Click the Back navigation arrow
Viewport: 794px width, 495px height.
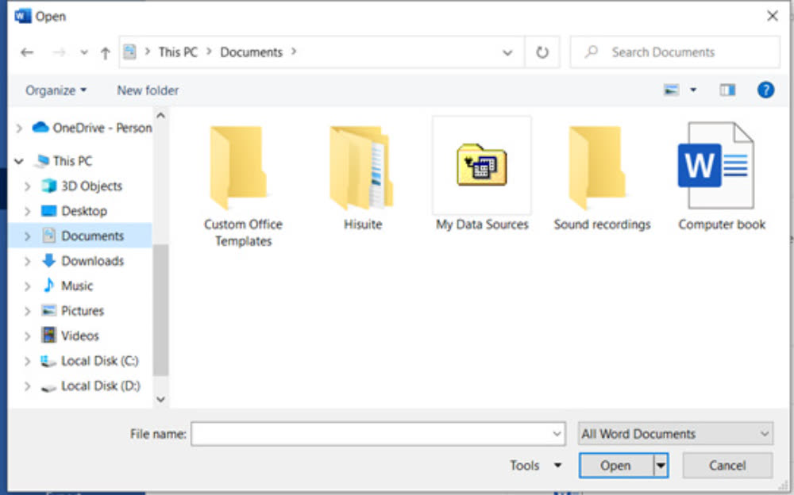27,52
